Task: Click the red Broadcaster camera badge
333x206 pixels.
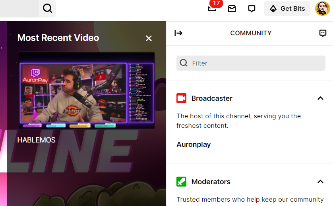Action: pyautogui.click(x=181, y=98)
